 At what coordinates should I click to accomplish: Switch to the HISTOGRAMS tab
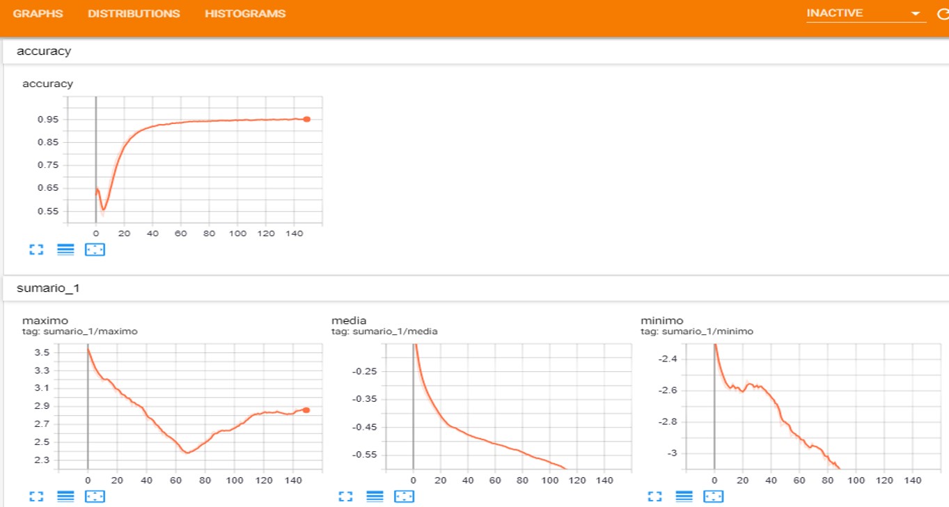[244, 13]
